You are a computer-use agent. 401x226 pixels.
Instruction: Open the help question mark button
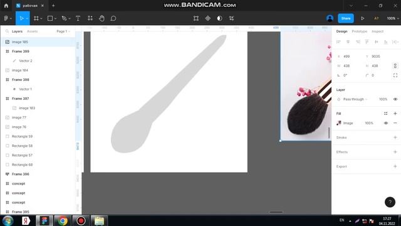coord(390,202)
